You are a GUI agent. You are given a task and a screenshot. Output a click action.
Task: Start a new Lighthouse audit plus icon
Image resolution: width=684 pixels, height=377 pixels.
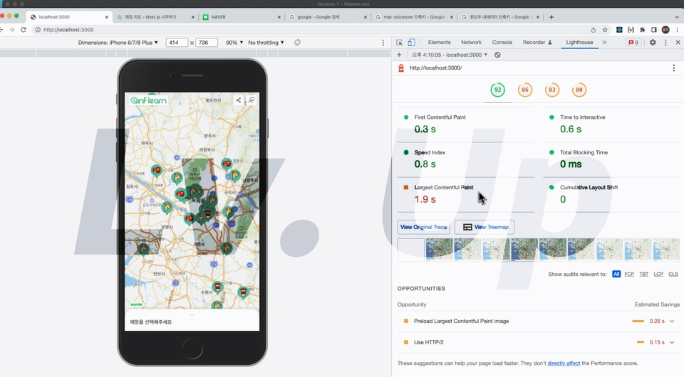point(399,55)
